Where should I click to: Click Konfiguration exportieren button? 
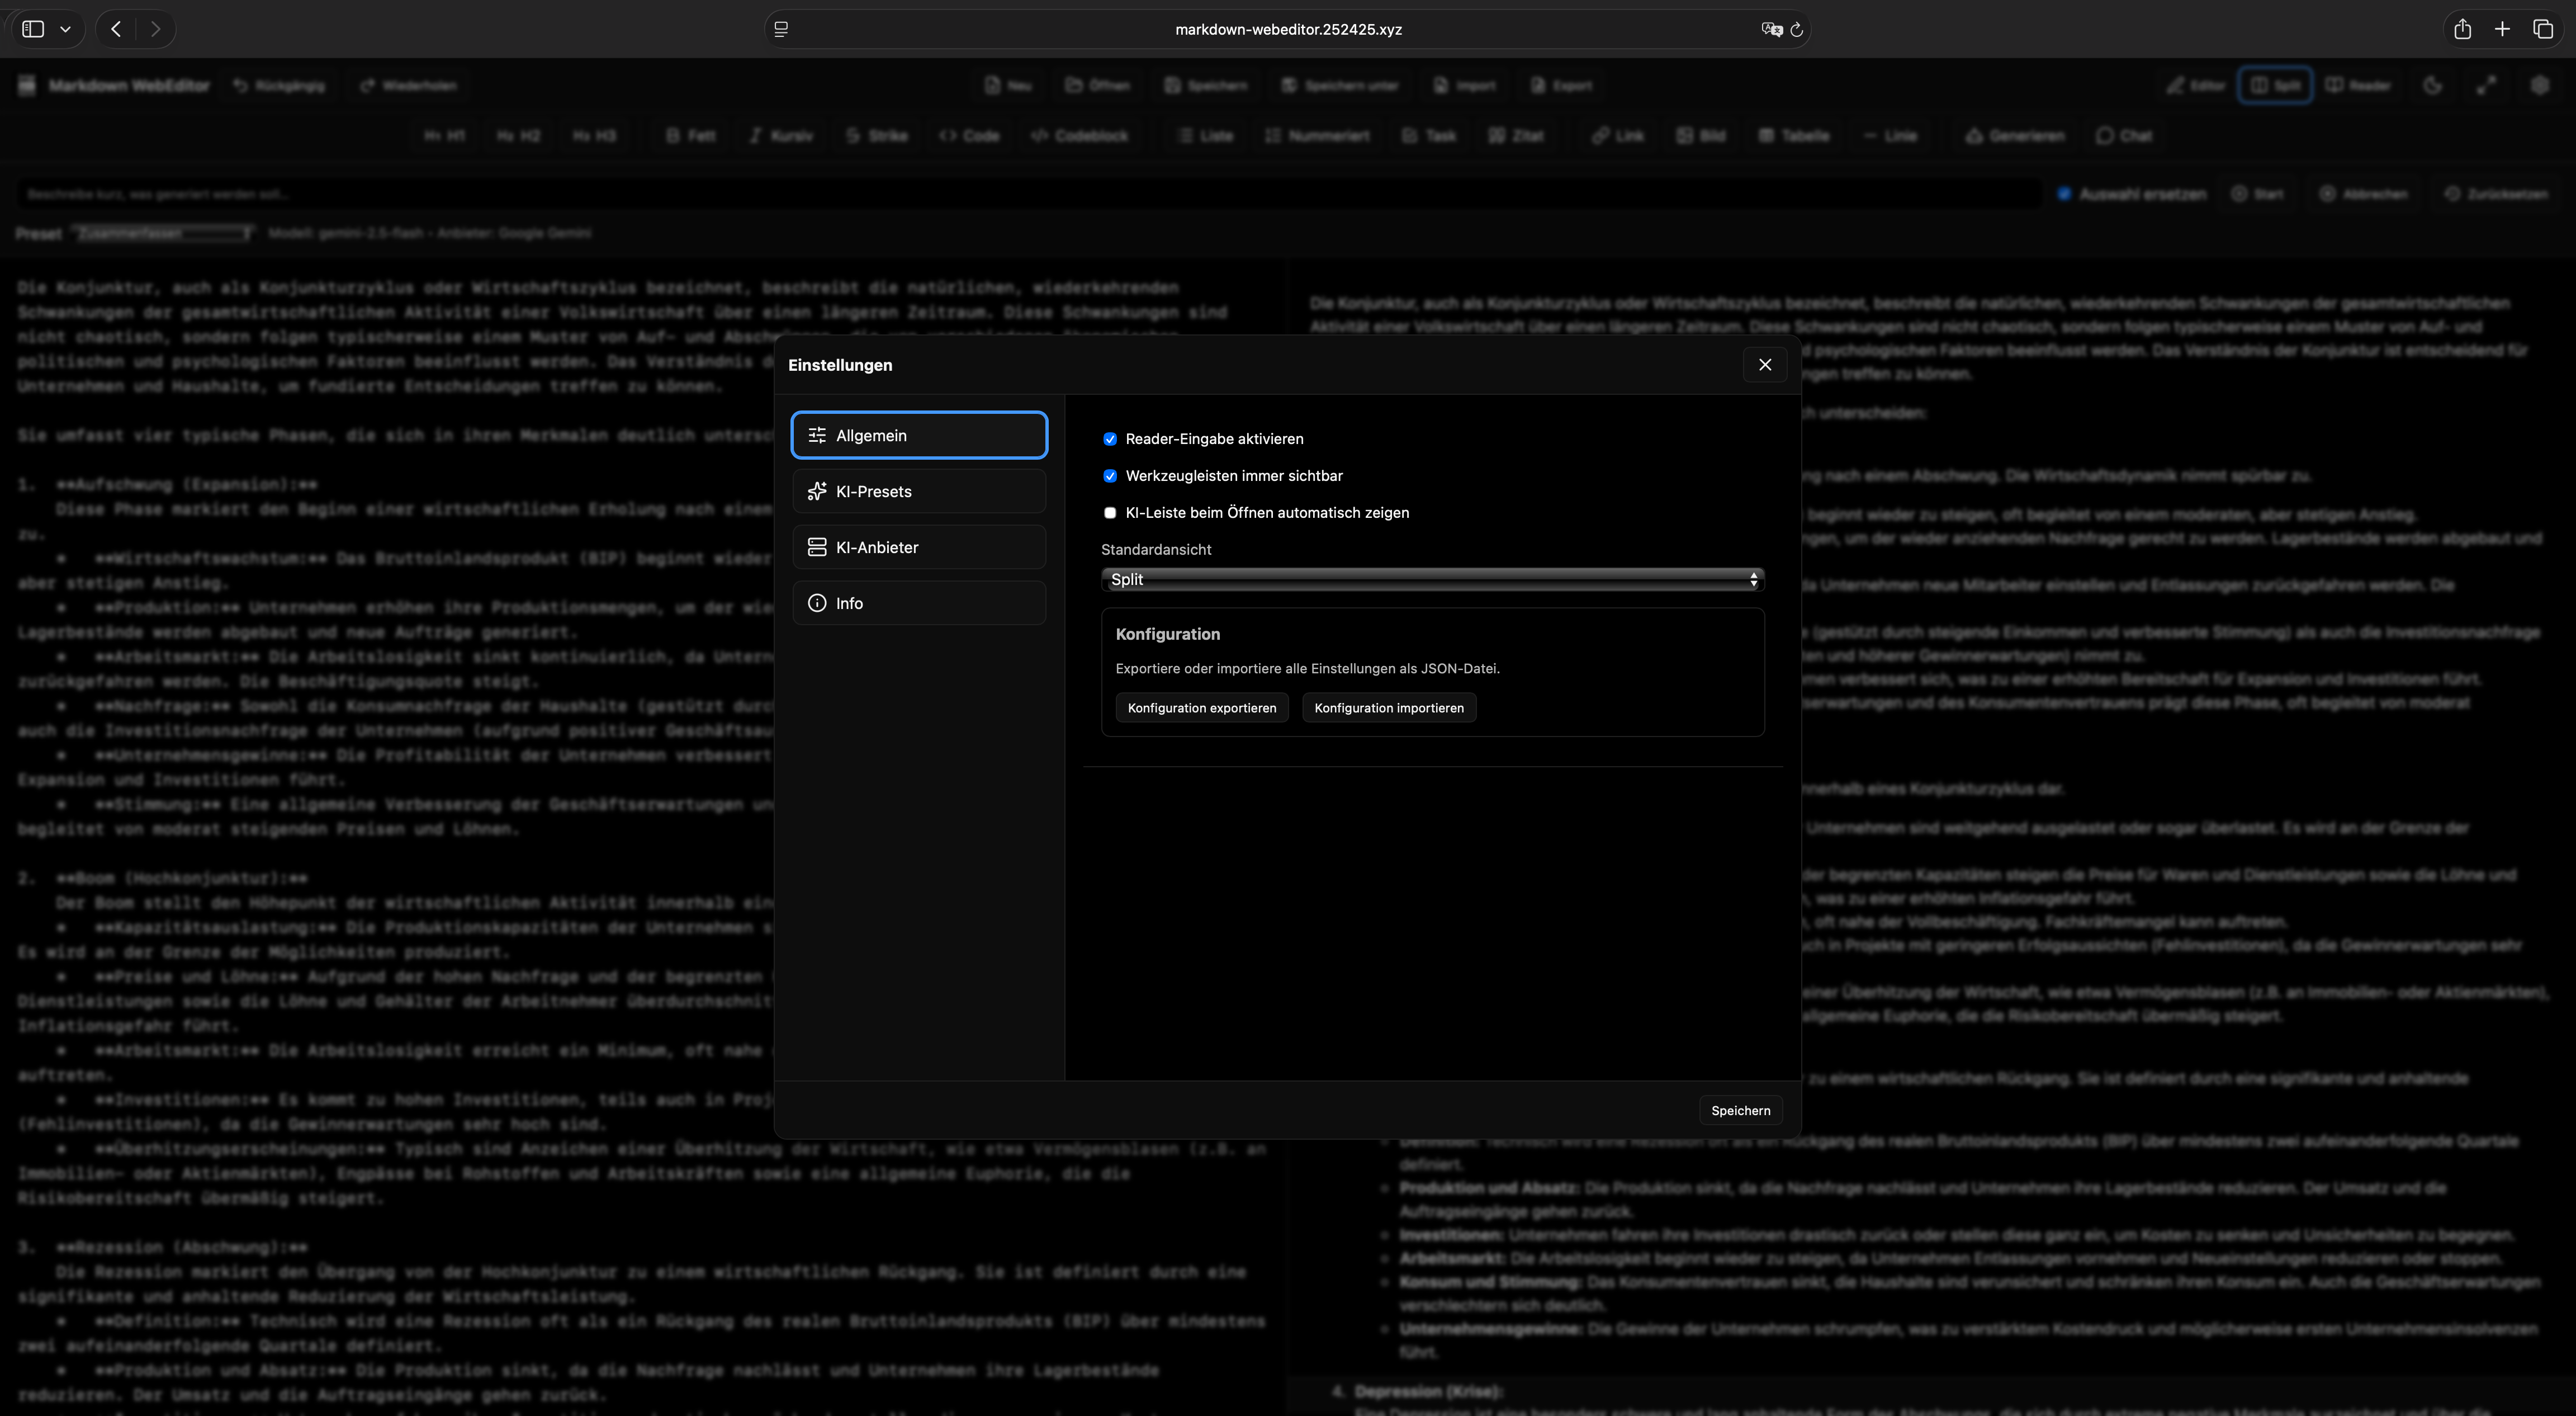pos(1201,707)
